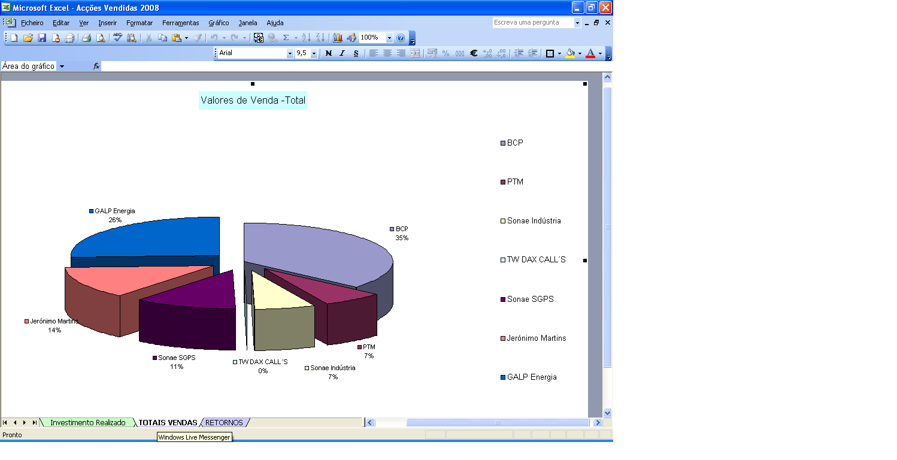897x460 pixels.
Task: Select the GALP Energia legend entry
Action: (529, 377)
